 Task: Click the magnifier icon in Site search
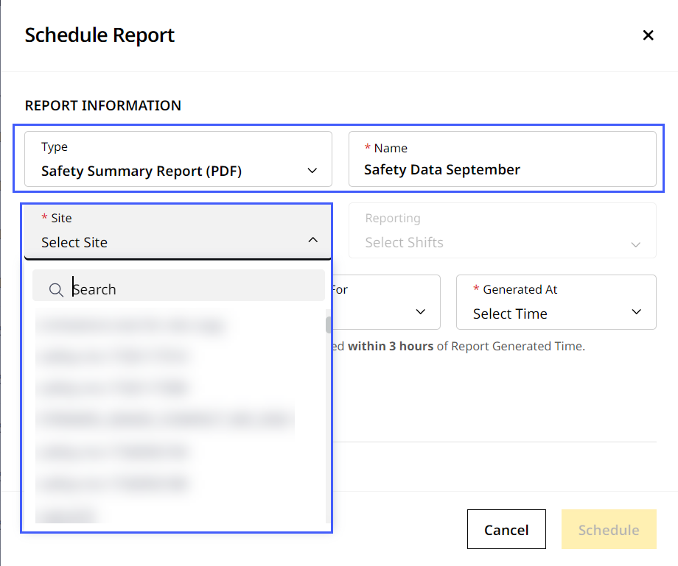[56, 290]
